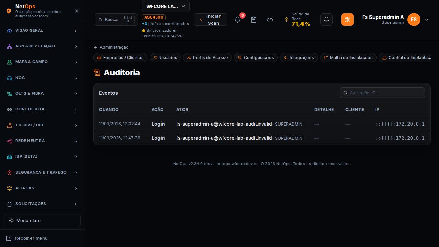Screen dimensions: 439x247
Task: Select the 12:47:36 Login event timestamp
Action: [120, 138]
